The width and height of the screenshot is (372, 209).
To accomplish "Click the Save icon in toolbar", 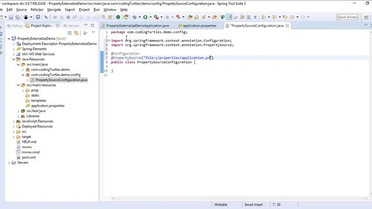I will pyautogui.click(x=11, y=17).
